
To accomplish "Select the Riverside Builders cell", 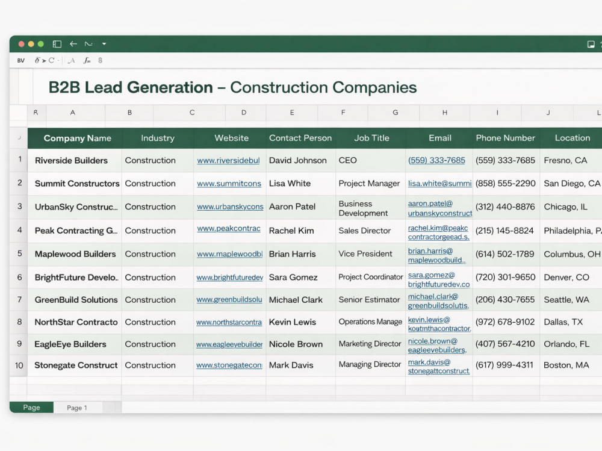I will coord(75,161).
